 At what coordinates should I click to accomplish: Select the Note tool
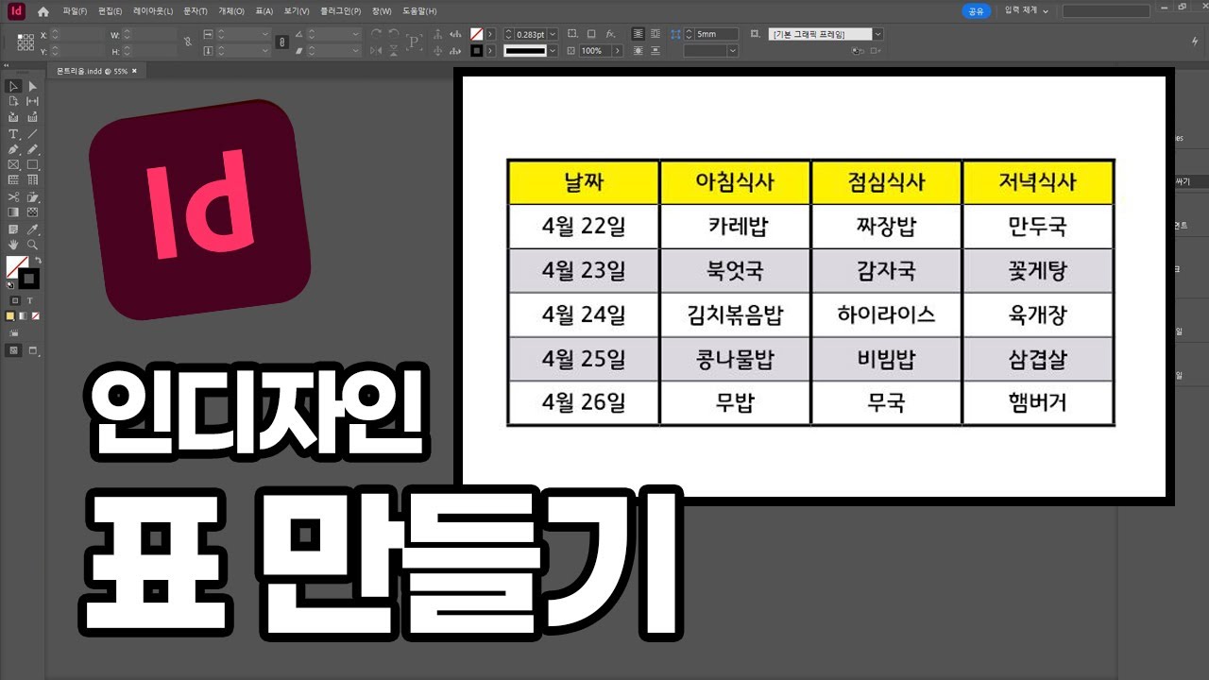click(13, 229)
